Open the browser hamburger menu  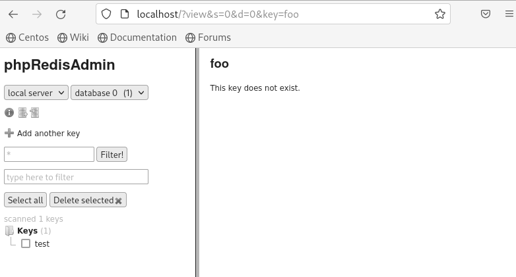(x=509, y=14)
